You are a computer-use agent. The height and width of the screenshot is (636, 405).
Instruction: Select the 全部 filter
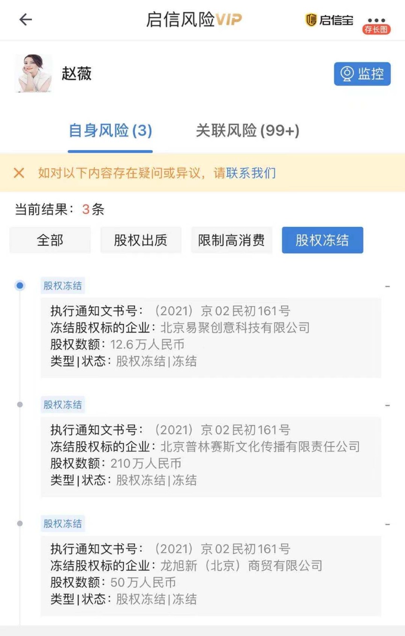coord(50,240)
